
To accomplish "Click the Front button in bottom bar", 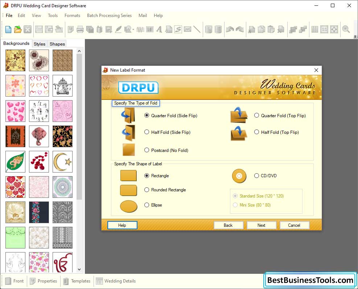I will (15, 281).
